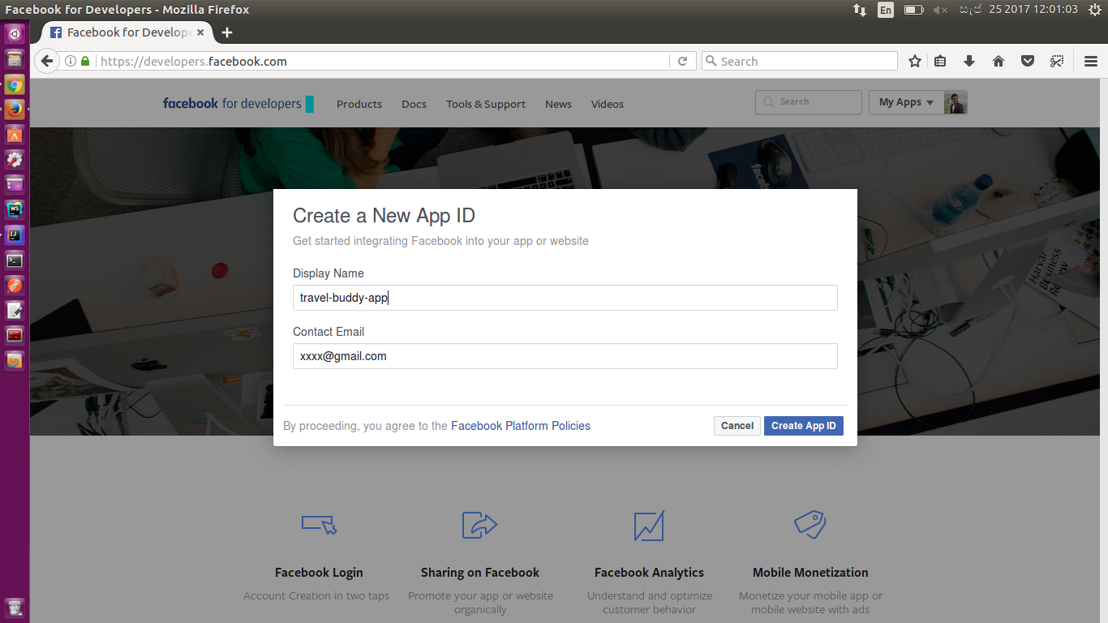The image size is (1108, 623).
Task: Expand the My Apps dropdown
Action: 906,102
